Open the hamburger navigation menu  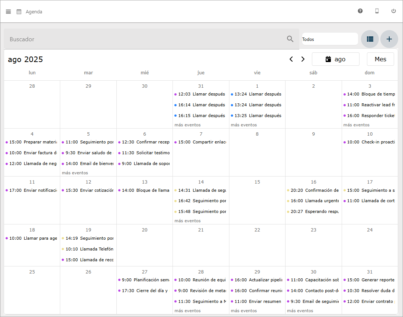pyautogui.click(x=8, y=12)
